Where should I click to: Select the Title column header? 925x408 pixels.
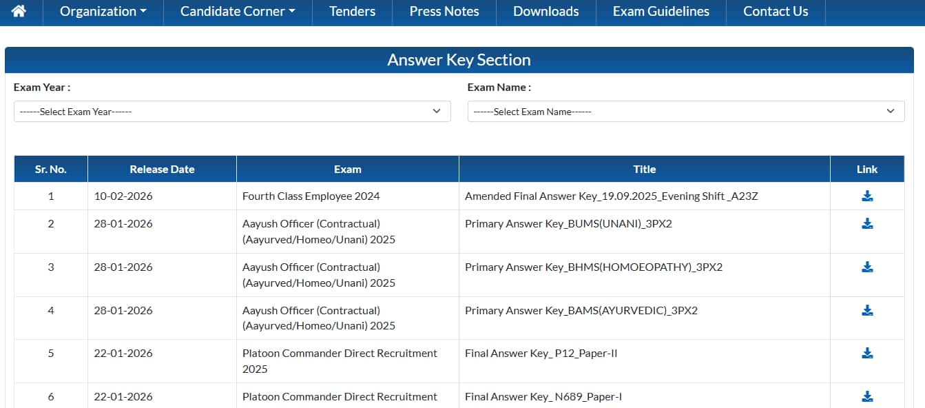(644, 169)
